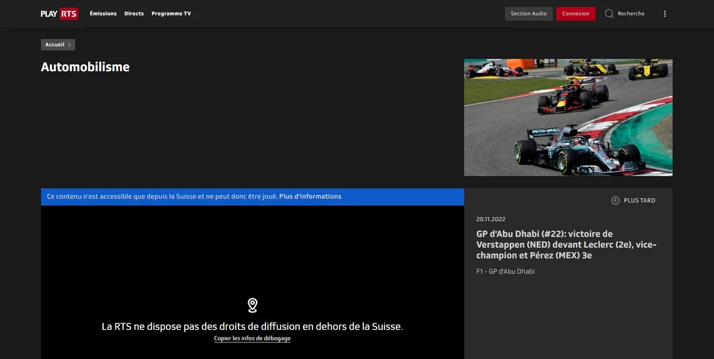Image resolution: width=714 pixels, height=359 pixels.
Task: Click Copier les infos de débogage
Action: tap(252, 338)
